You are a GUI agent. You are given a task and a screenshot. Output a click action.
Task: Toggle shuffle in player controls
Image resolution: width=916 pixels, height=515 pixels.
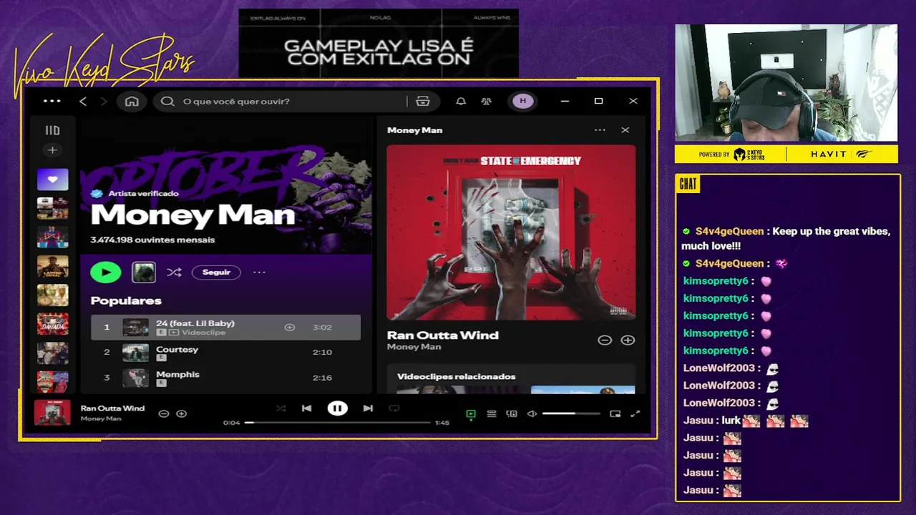coord(281,408)
